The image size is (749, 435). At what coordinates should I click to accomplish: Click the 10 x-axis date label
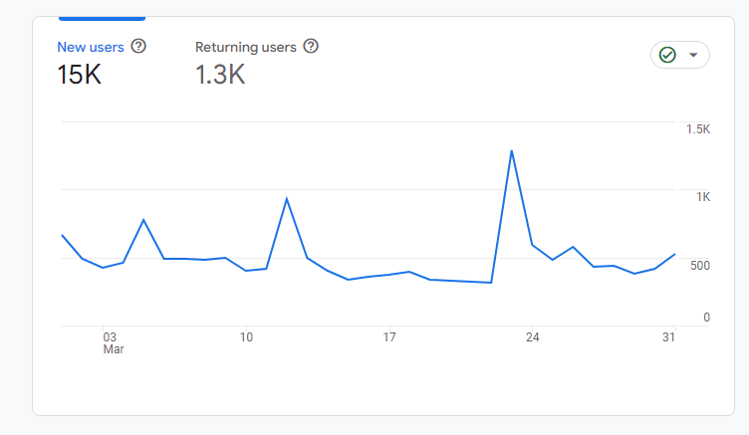tap(246, 337)
